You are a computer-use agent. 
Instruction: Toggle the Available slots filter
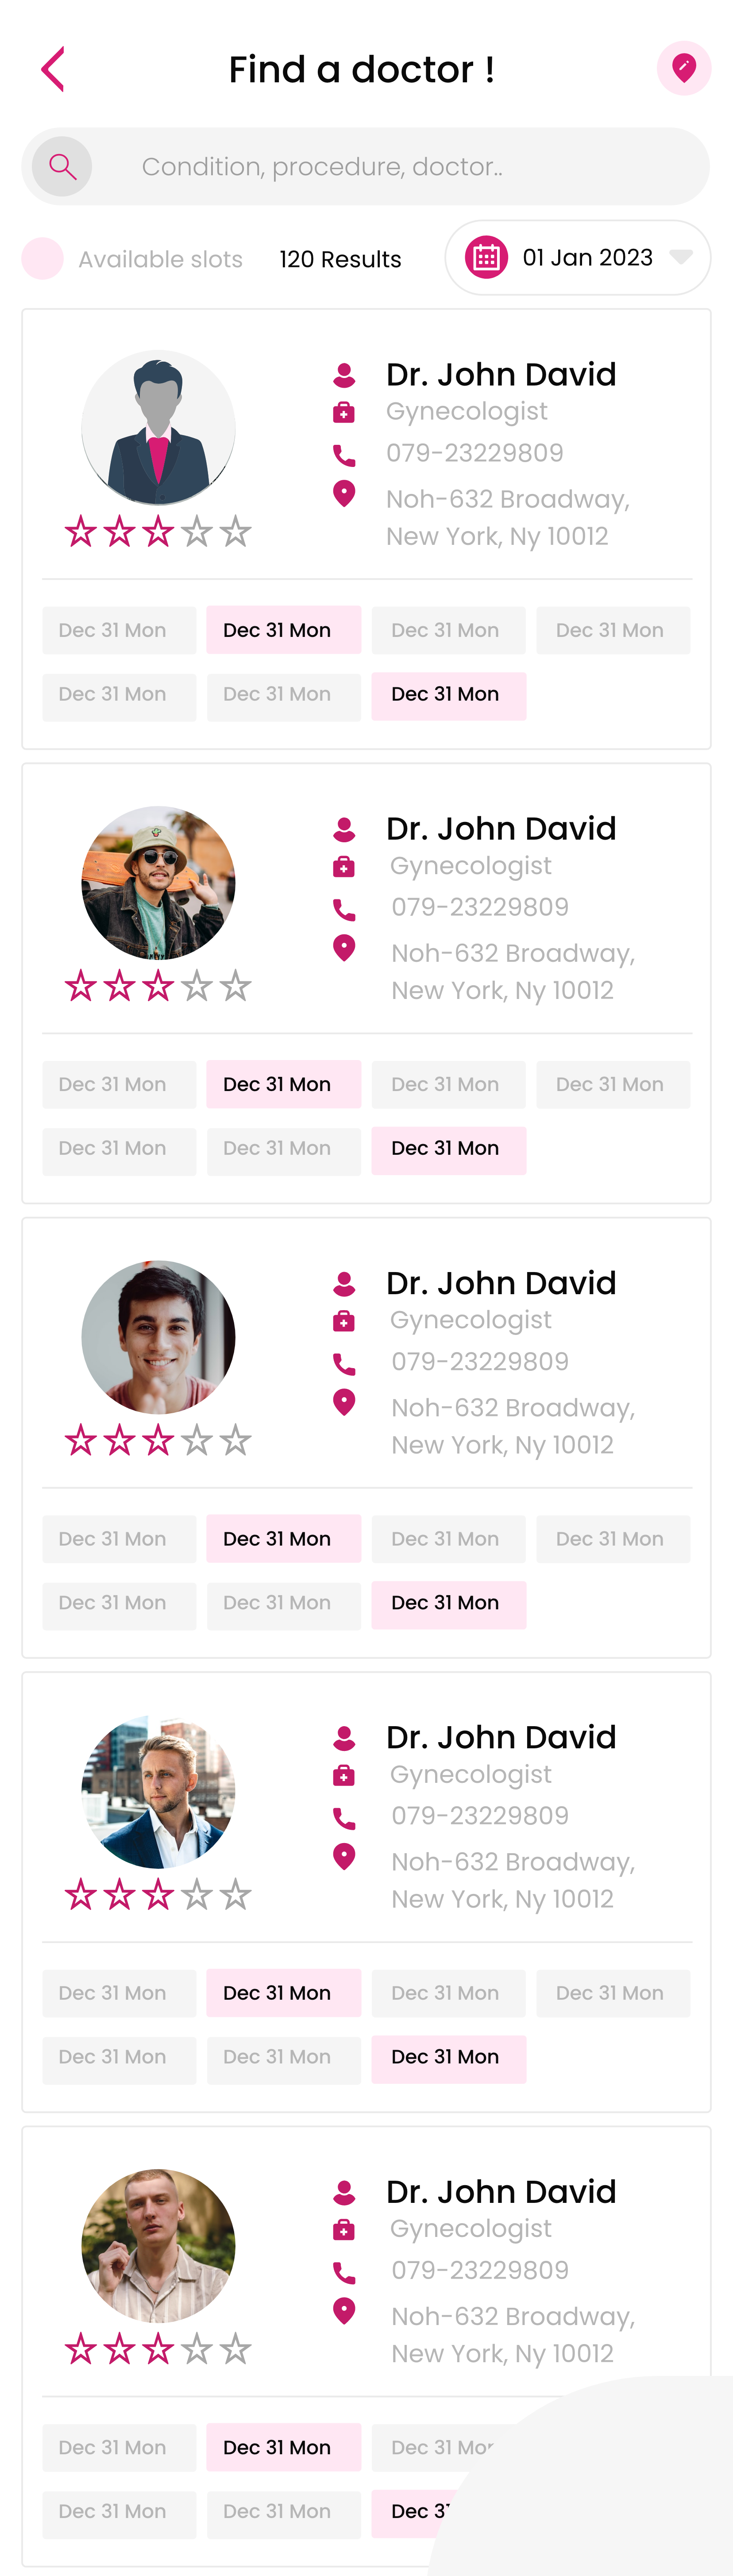click(x=43, y=259)
